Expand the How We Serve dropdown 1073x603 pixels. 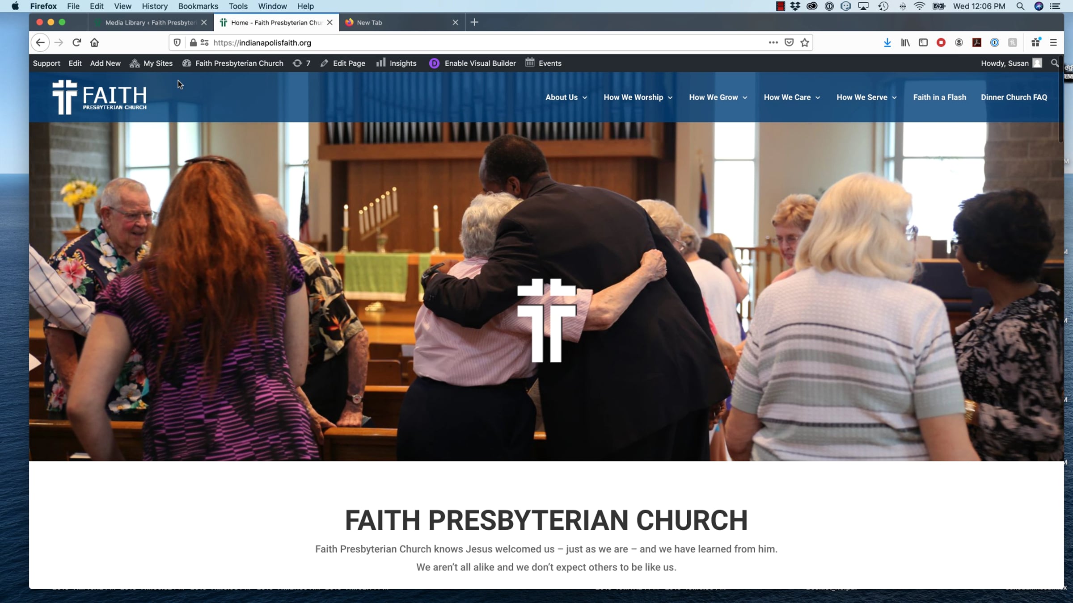(x=866, y=97)
